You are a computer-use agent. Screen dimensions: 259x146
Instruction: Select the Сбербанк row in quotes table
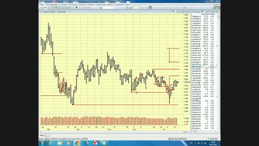[x=204, y=17]
